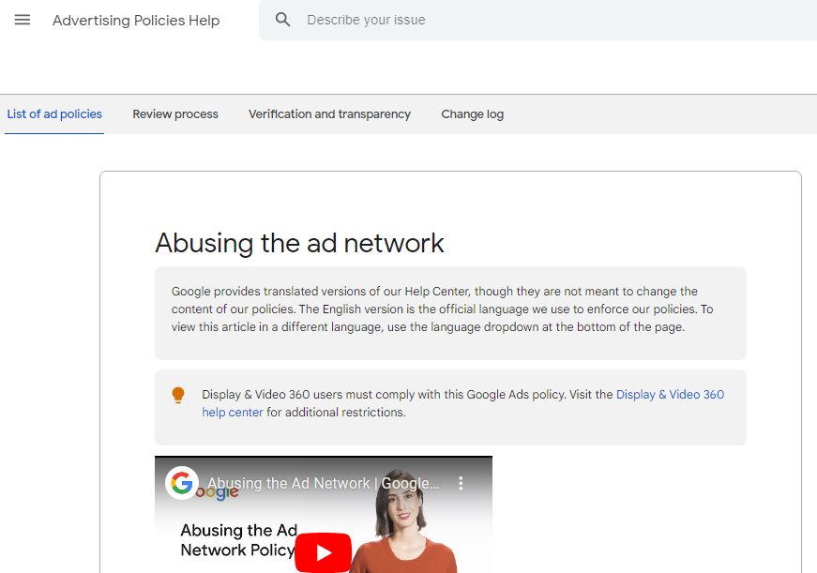Play the Abusing the Ad Network video
Viewport: 817px width, 573px height.
[x=323, y=552]
